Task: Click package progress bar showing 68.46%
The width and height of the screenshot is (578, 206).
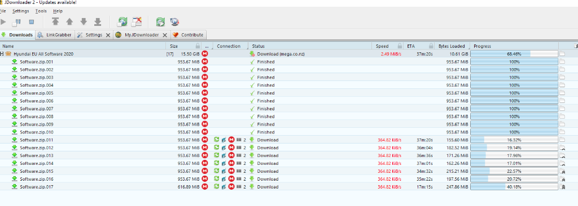Action: [514, 54]
